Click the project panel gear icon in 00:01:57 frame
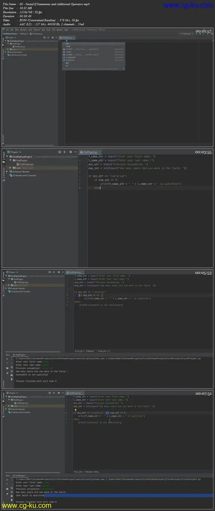 [52, 37]
